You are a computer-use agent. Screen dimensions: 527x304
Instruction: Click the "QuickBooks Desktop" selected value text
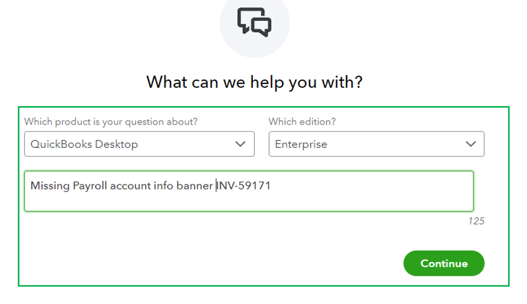pos(84,144)
